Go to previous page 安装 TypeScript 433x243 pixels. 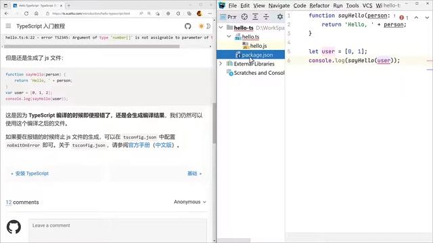pyautogui.click(x=30, y=173)
